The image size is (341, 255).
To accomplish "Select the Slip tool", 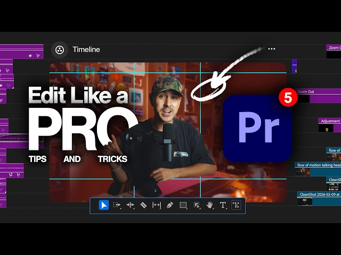I will (156, 205).
